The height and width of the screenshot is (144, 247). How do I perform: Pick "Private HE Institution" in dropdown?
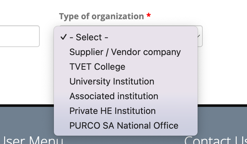click(x=112, y=111)
